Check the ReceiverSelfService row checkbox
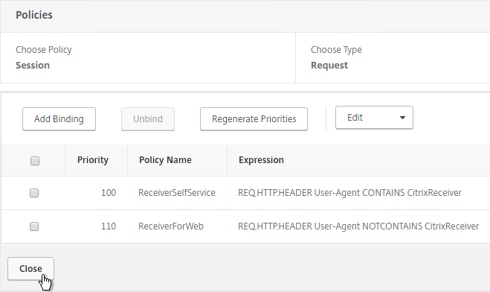The width and height of the screenshot is (490, 292). 34,193
